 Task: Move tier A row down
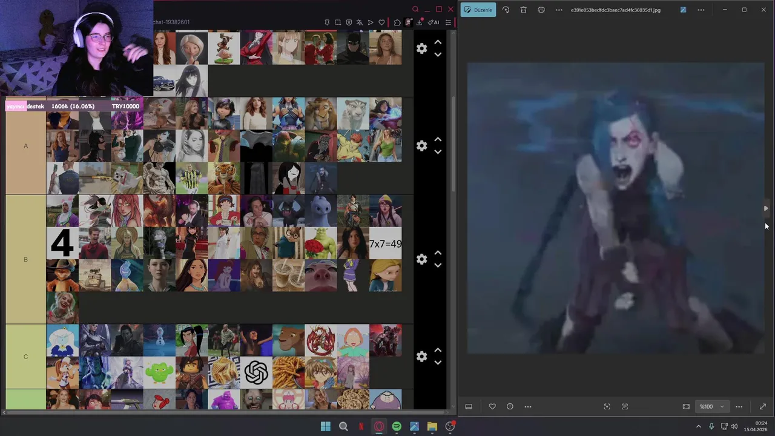coord(438,152)
